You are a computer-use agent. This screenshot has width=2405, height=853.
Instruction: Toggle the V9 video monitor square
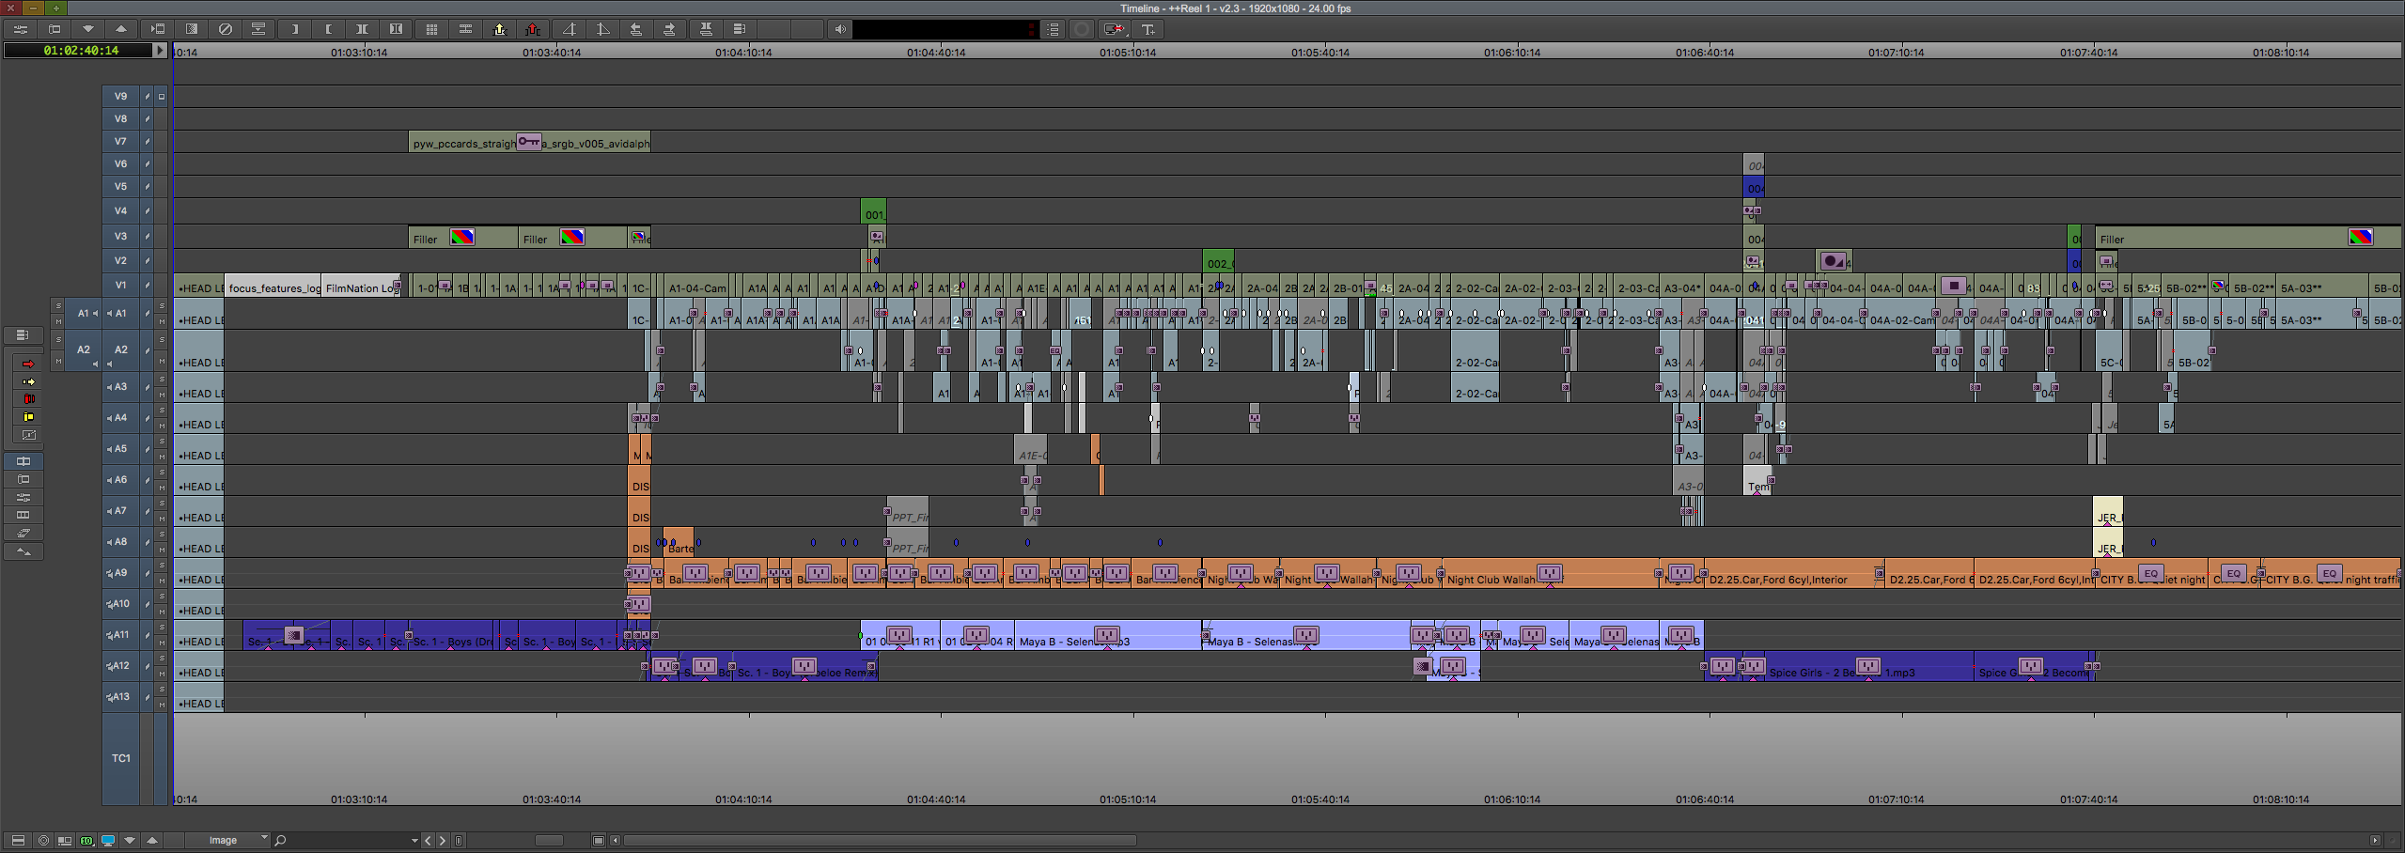(x=162, y=97)
